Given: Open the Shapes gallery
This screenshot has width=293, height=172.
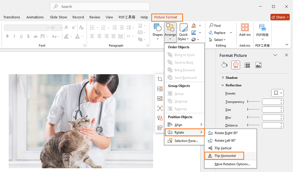Looking at the screenshot, I should pos(157,32).
